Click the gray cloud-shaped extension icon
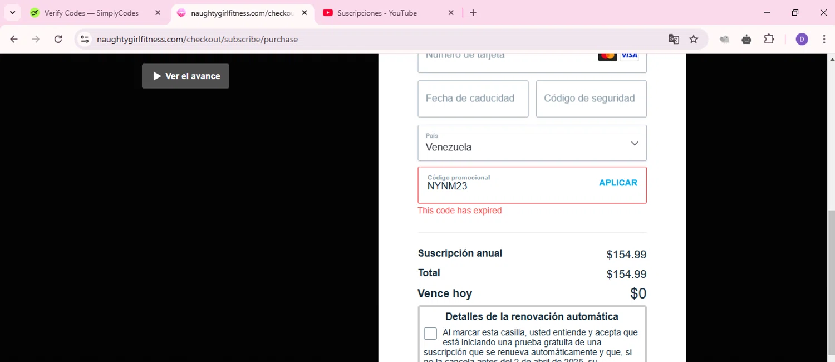The height and width of the screenshot is (362, 835). [724, 39]
